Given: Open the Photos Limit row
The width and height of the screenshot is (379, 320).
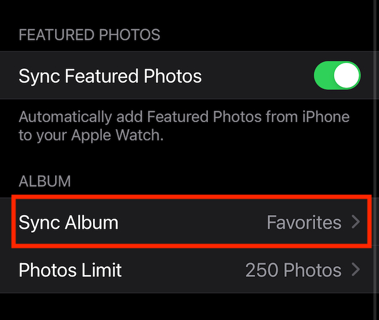Looking at the screenshot, I should (x=189, y=270).
